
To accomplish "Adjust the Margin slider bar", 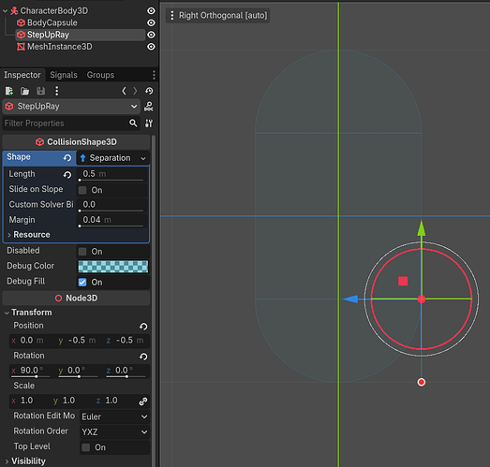I will (111, 226).
